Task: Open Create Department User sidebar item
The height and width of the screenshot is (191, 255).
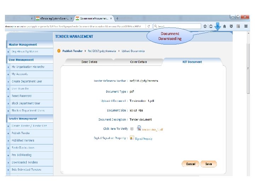Action: pyautogui.click(x=32, y=81)
